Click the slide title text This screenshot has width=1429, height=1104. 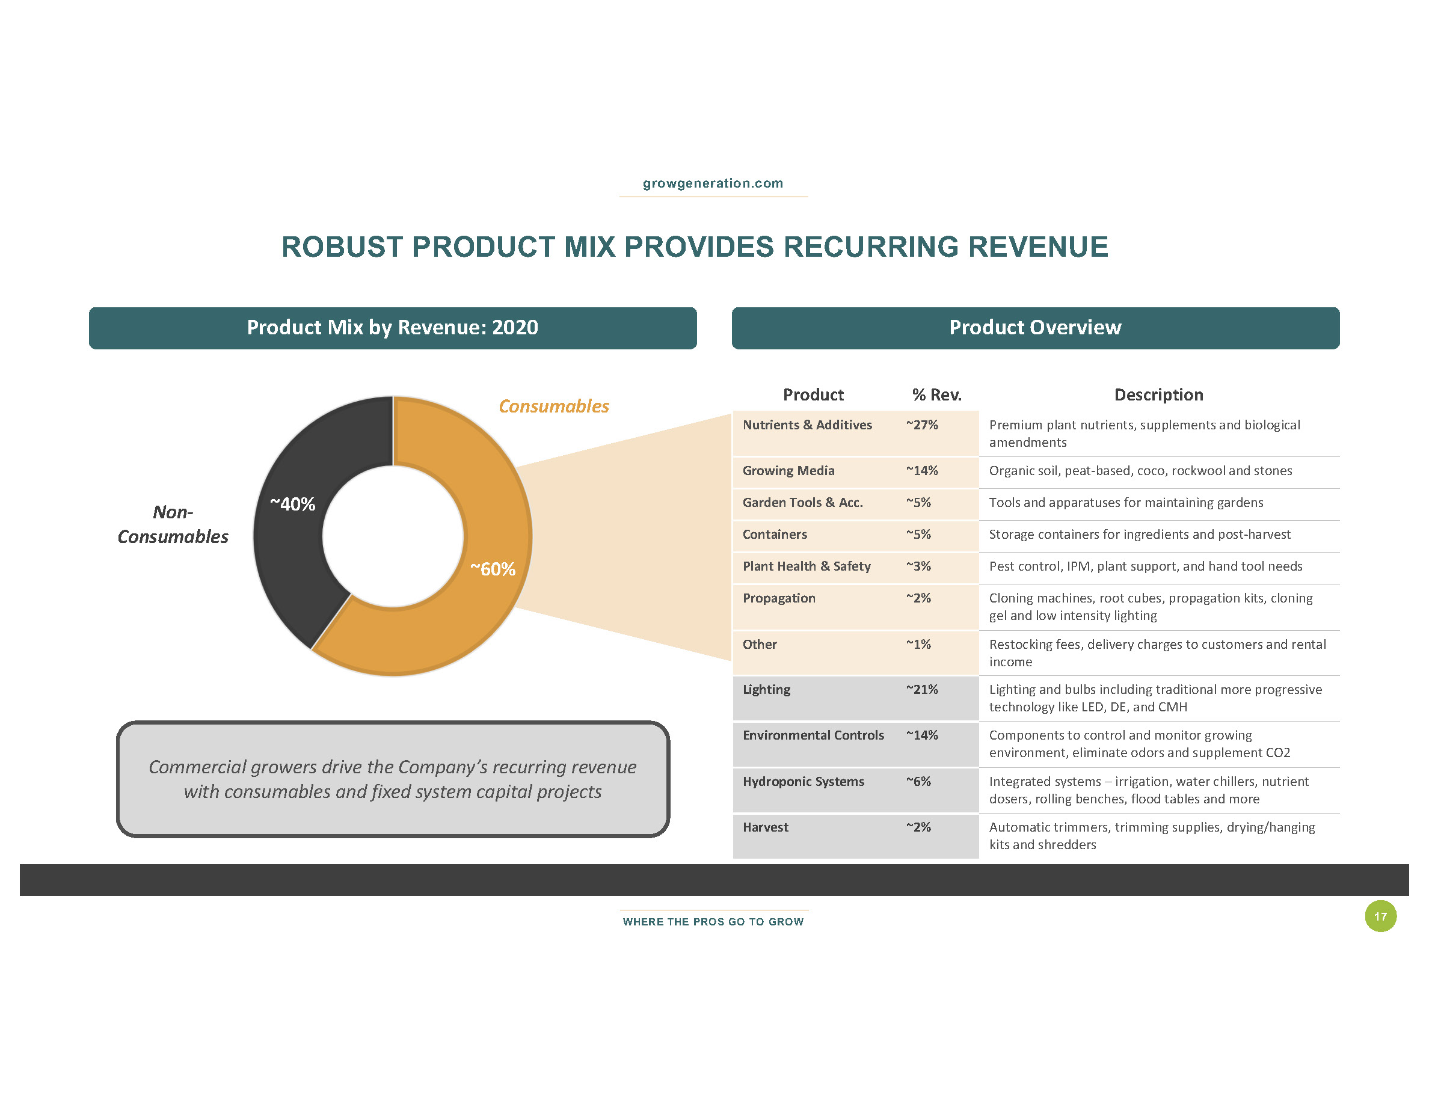click(694, 247)
